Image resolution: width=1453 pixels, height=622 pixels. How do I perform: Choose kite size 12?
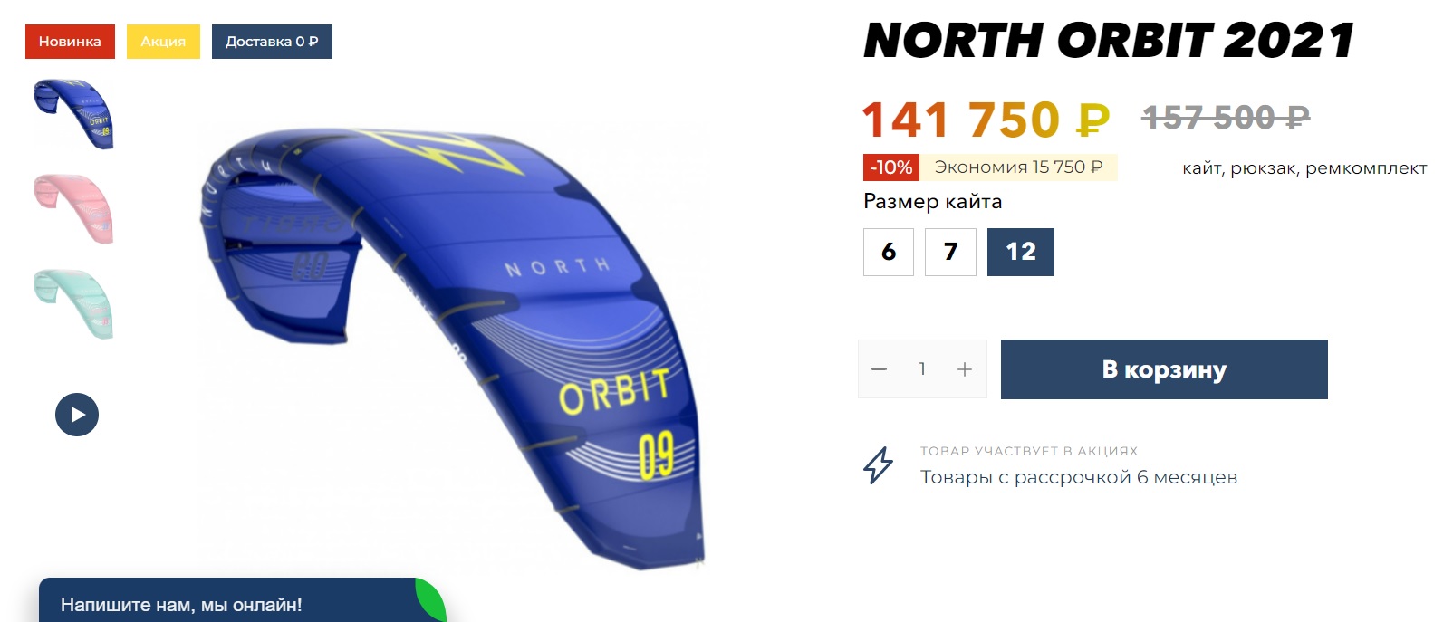pos(1021,252)
